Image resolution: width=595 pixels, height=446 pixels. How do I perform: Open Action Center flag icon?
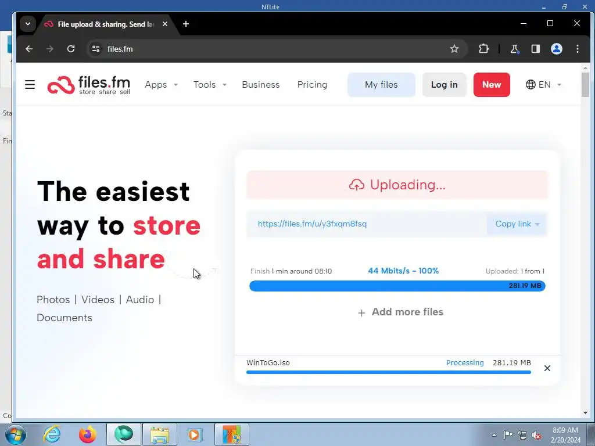click(508, 435)
